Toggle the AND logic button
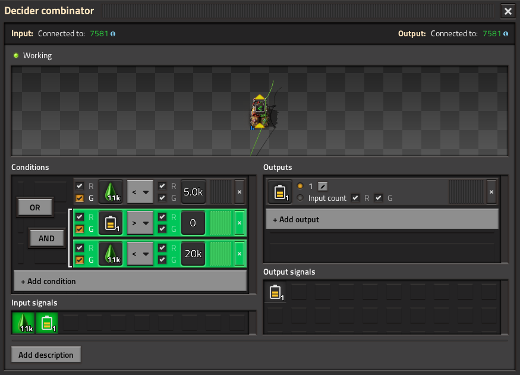 pos(46,238)
